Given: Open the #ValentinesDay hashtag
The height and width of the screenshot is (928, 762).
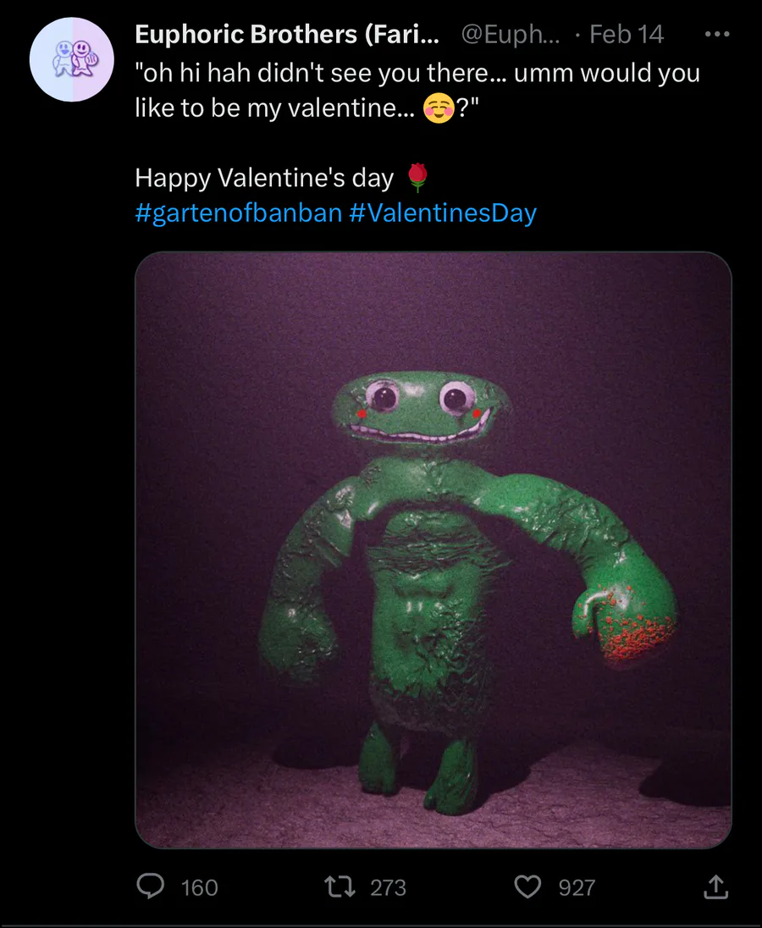Looking at the screenshot, I should [x=443, y=212].
